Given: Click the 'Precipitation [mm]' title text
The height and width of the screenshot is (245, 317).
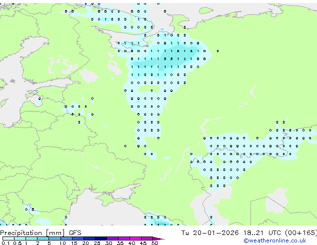Looking at the screenshot, I should click(32, 233).
